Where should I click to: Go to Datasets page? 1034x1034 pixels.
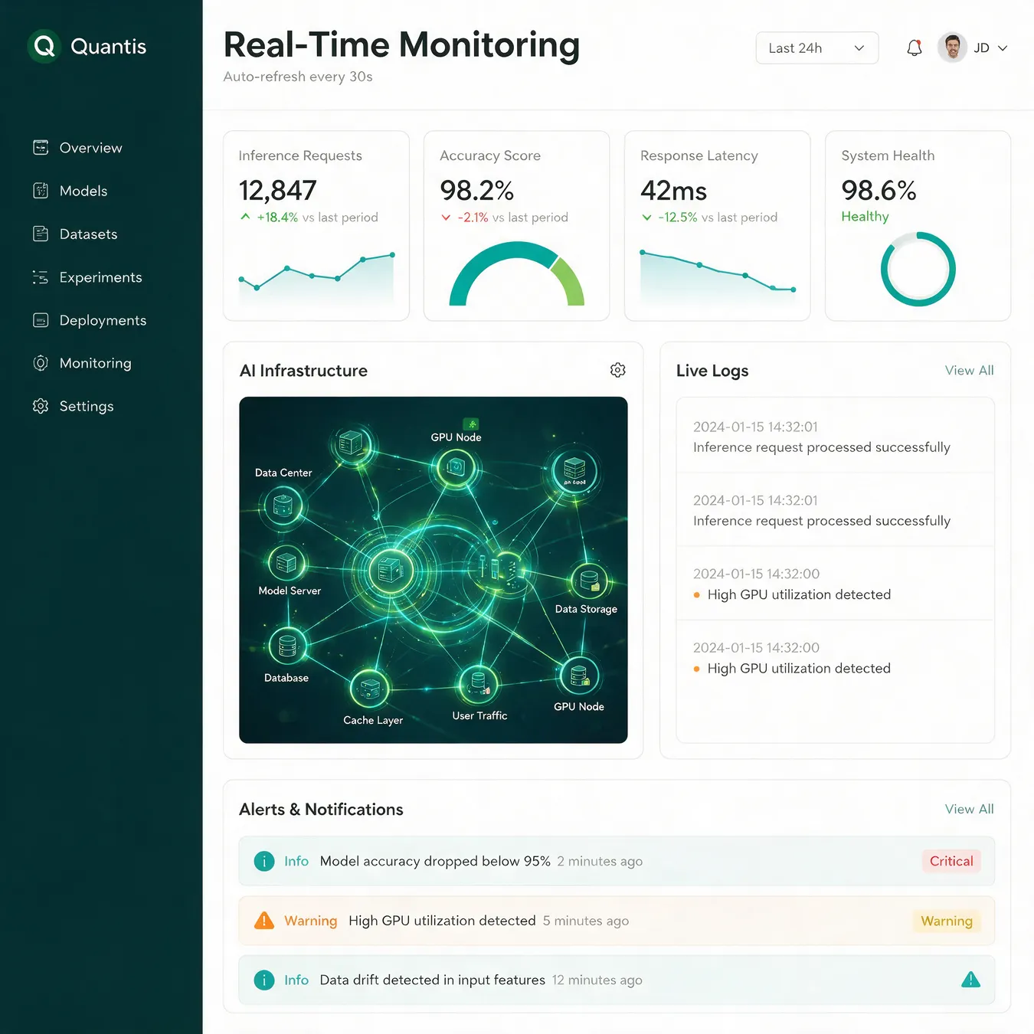[89, 234]
